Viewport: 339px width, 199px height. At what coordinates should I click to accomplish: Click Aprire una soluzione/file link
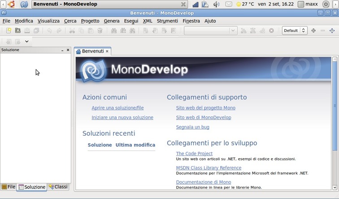117,108
